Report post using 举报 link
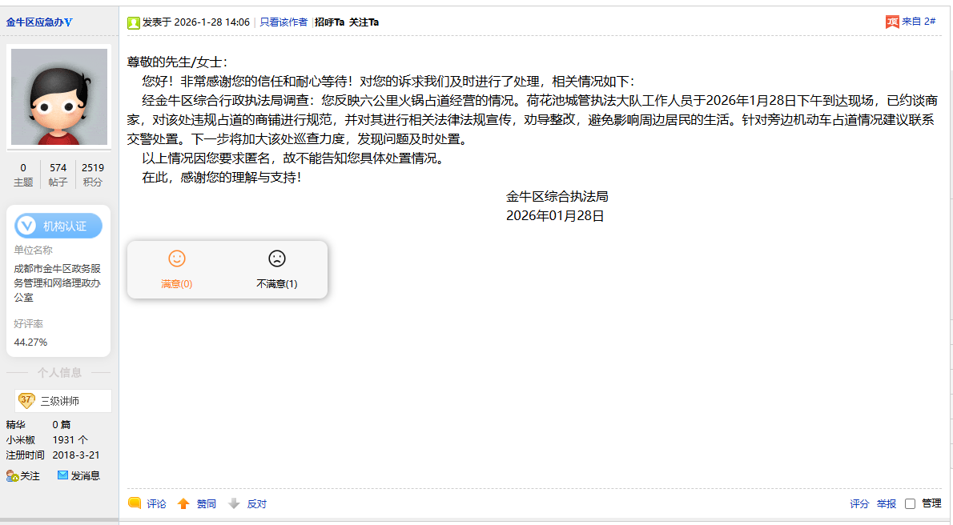Image resolution: width=953 pixels, height=525 pixels. [x=886, y=503]
